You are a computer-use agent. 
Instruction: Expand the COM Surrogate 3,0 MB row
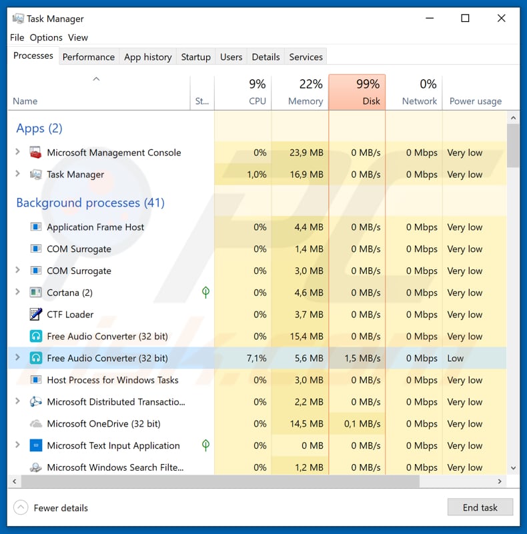17,270
